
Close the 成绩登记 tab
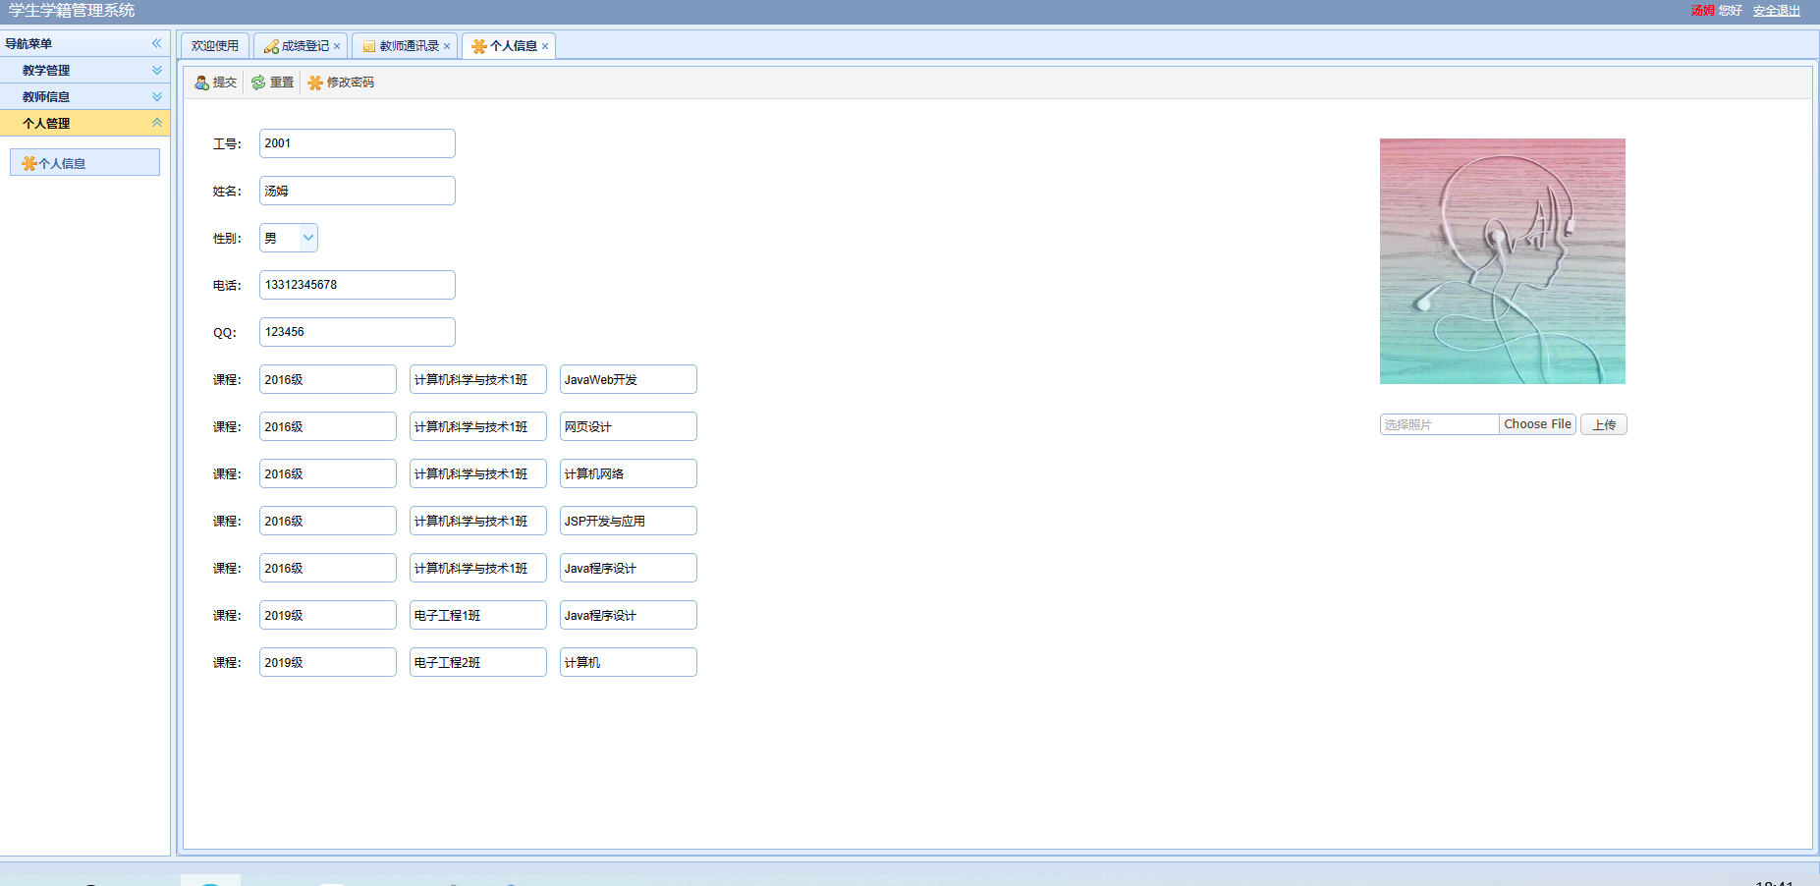point(337,46)
